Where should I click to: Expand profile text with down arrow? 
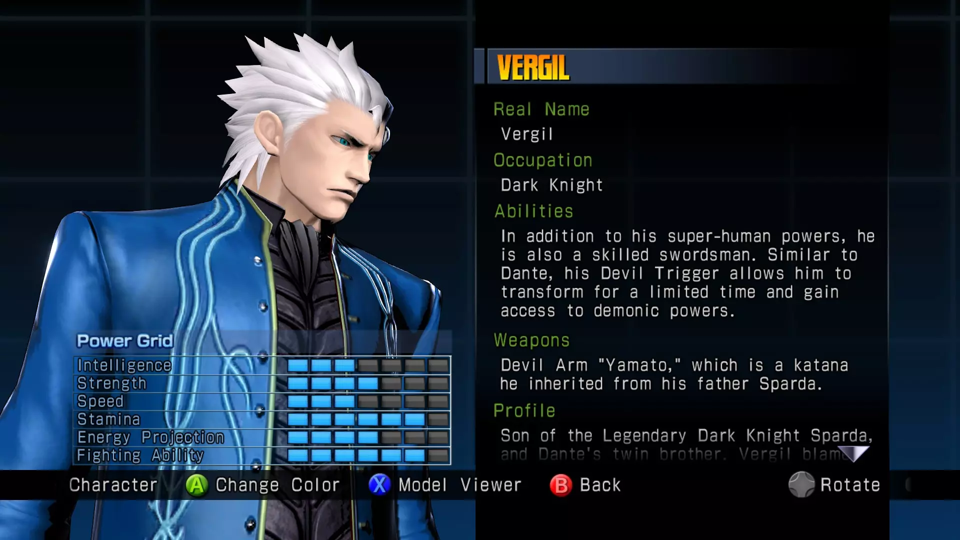pos(853,453)
